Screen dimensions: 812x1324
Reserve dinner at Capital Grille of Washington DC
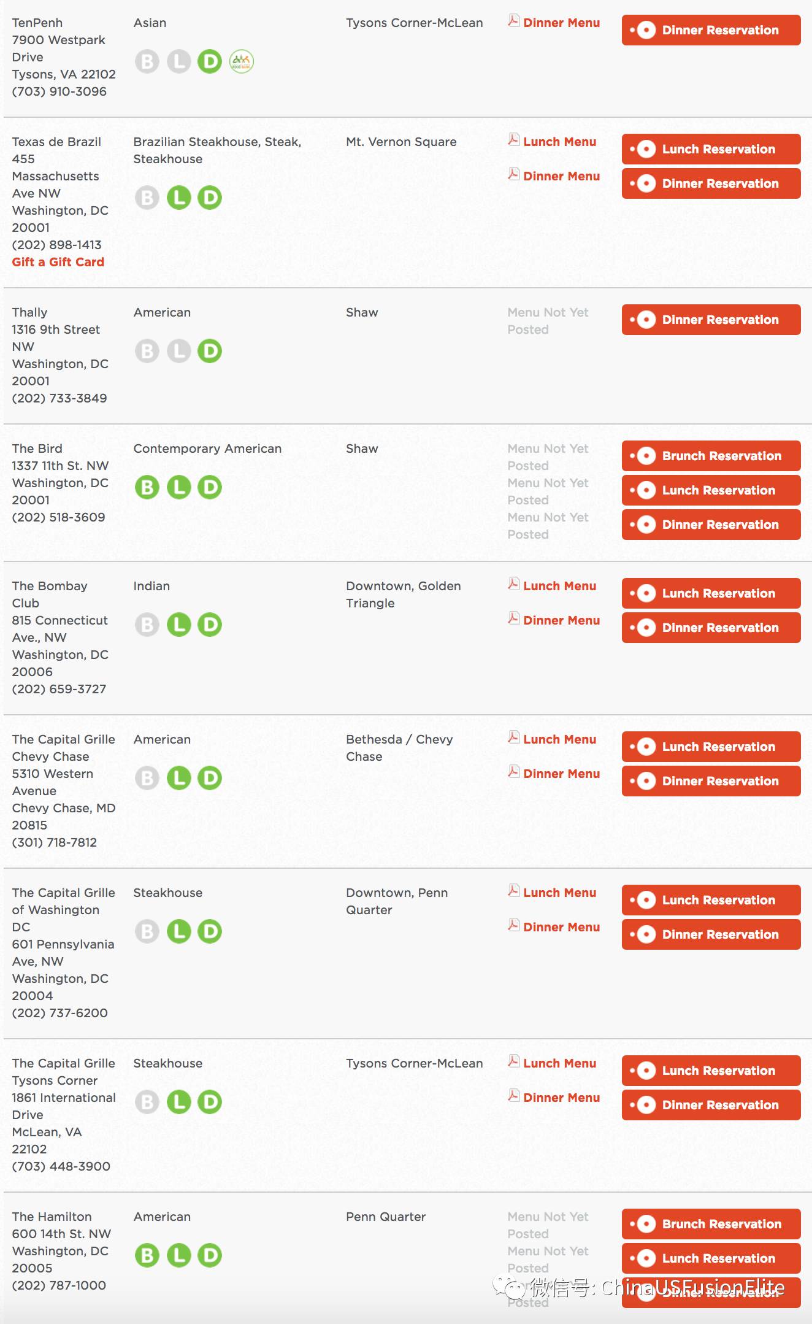(x=711, y=934)
